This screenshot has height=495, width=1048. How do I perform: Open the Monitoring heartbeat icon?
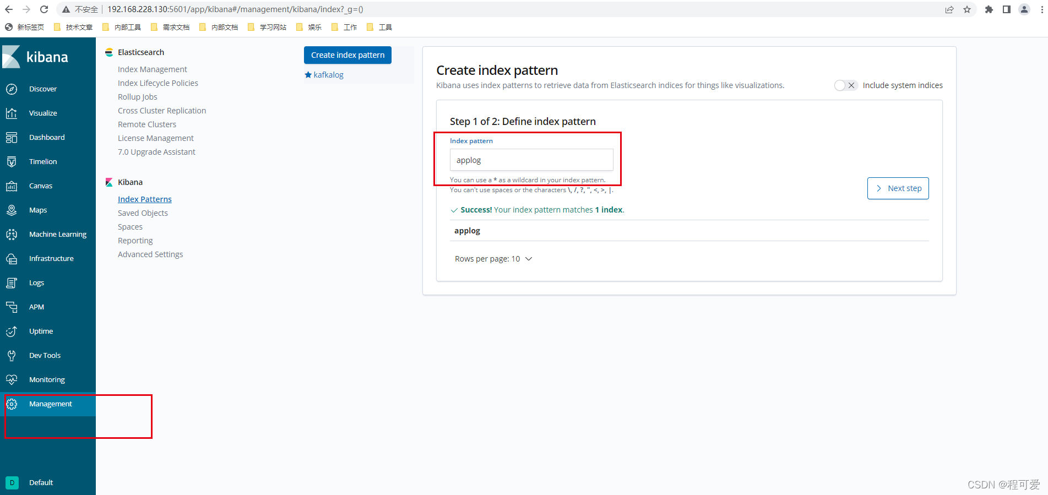coord(12,380)
